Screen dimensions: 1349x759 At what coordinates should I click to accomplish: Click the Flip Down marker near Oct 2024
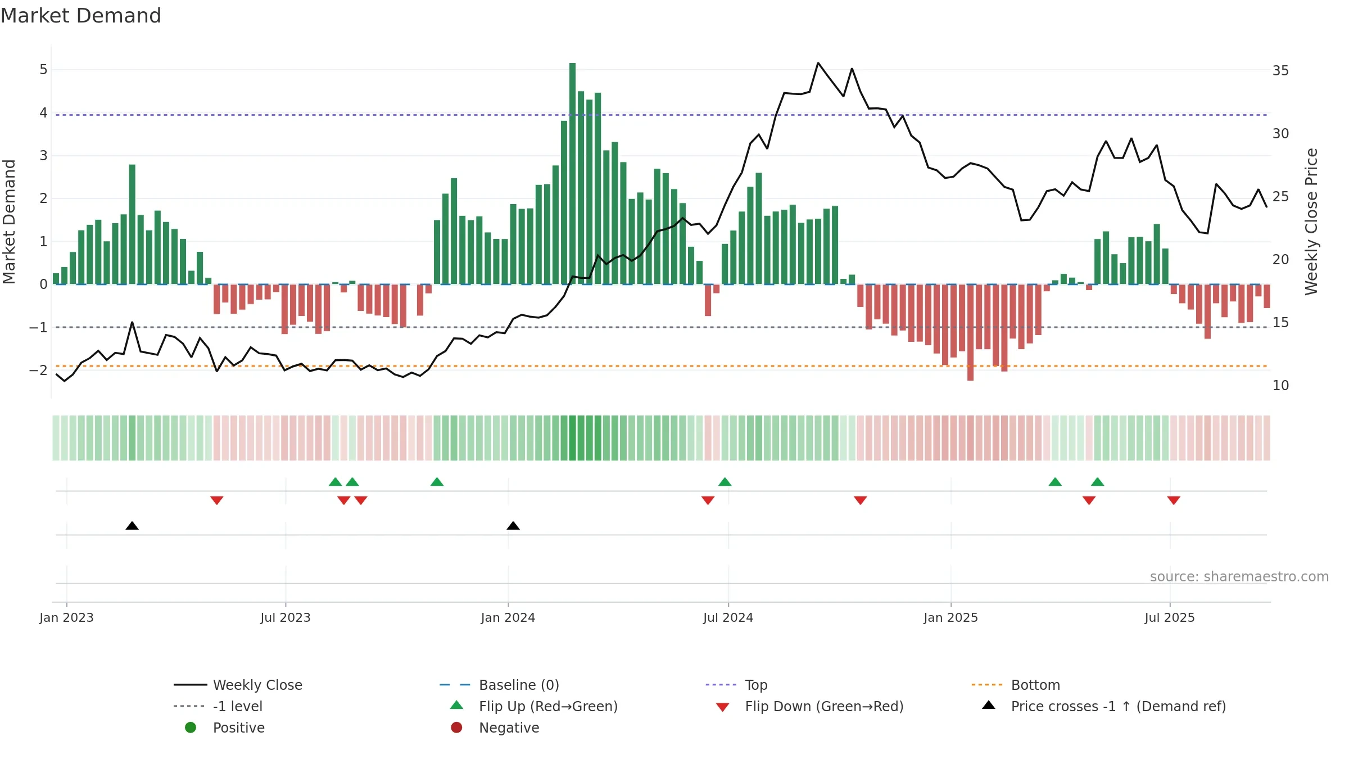pos(861,500)
